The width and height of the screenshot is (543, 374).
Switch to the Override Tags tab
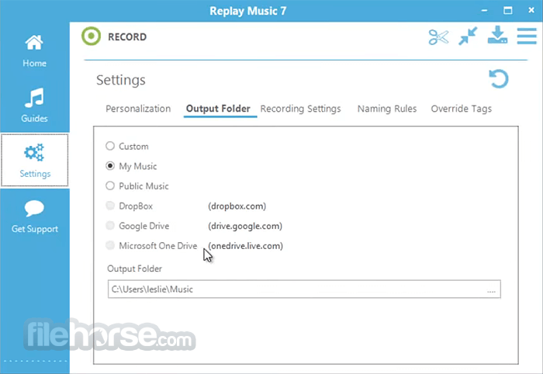point(462,109)
